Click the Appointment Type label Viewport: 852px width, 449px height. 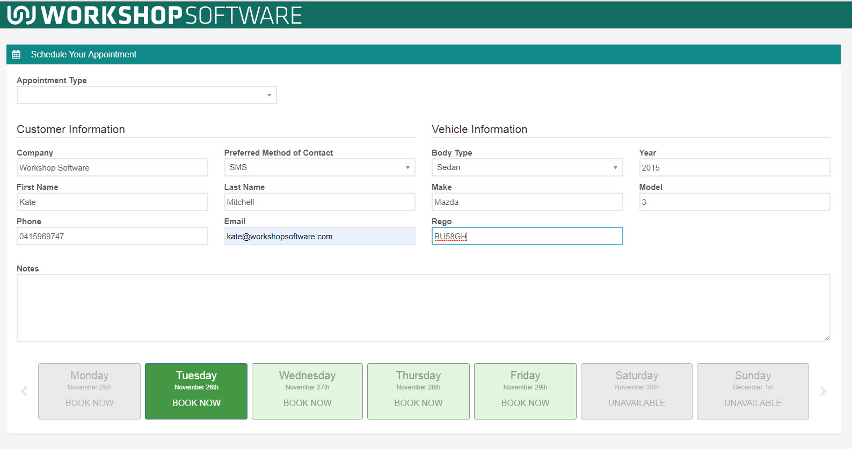tap(52, 80)
